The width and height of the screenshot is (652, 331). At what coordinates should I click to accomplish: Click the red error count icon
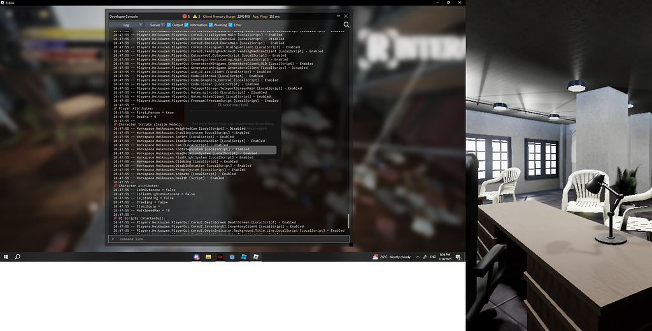[185, 17]
